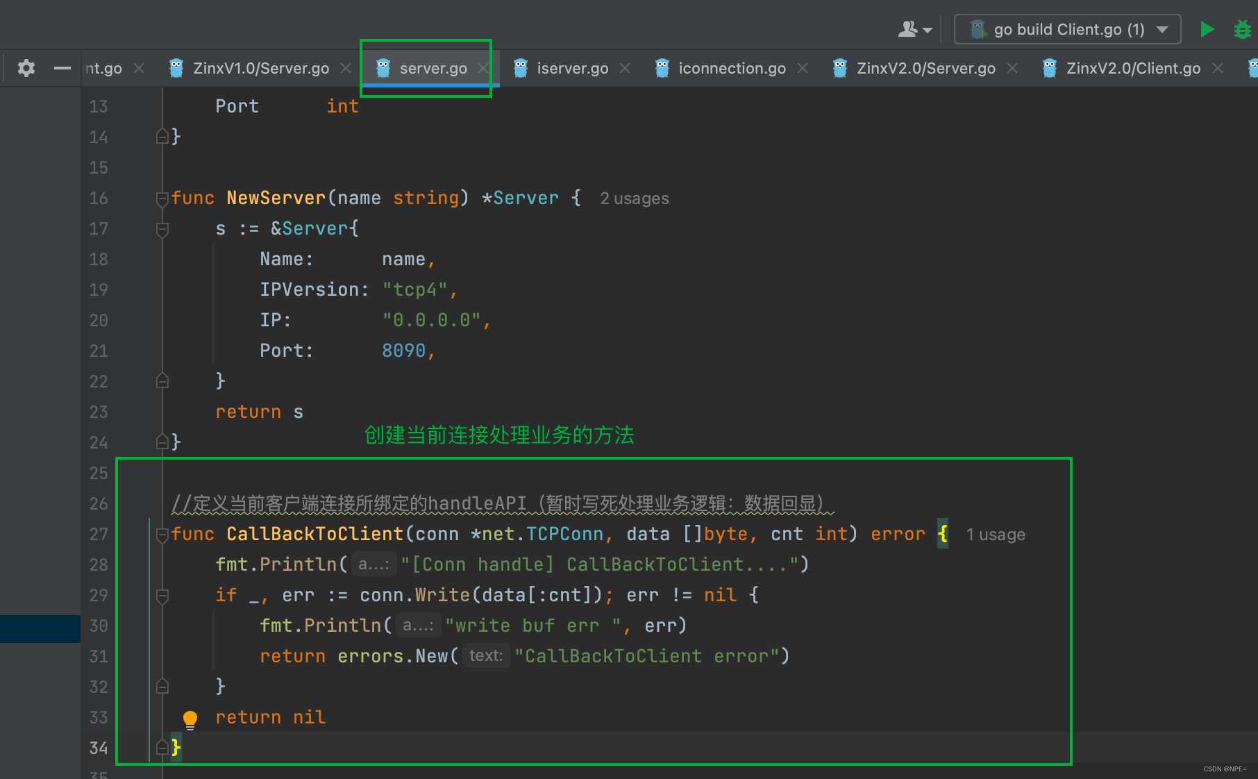Close the truncated nt.go tab

pos(139,68)
